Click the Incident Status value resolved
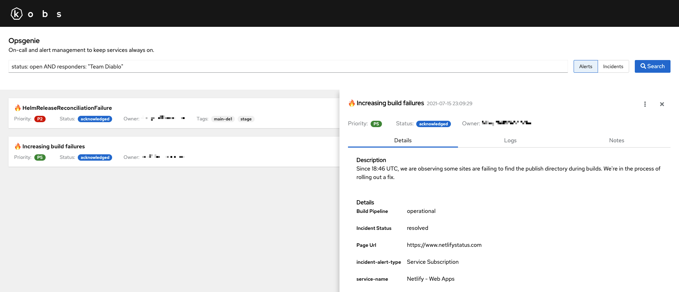679x292 pixels. 418,228
